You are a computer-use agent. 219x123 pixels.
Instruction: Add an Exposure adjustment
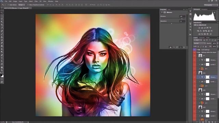coord(208,28)
